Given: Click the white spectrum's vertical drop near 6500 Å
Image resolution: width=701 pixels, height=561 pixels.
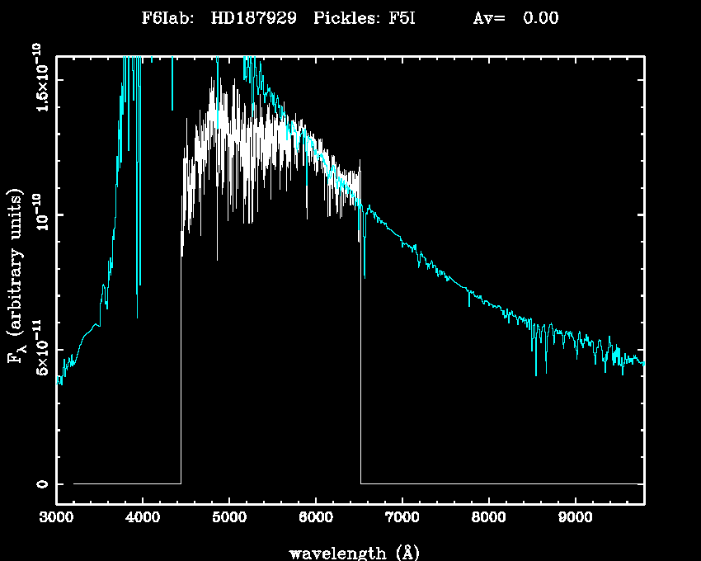Looking at the screenshot, I should (x=360, y=371).
